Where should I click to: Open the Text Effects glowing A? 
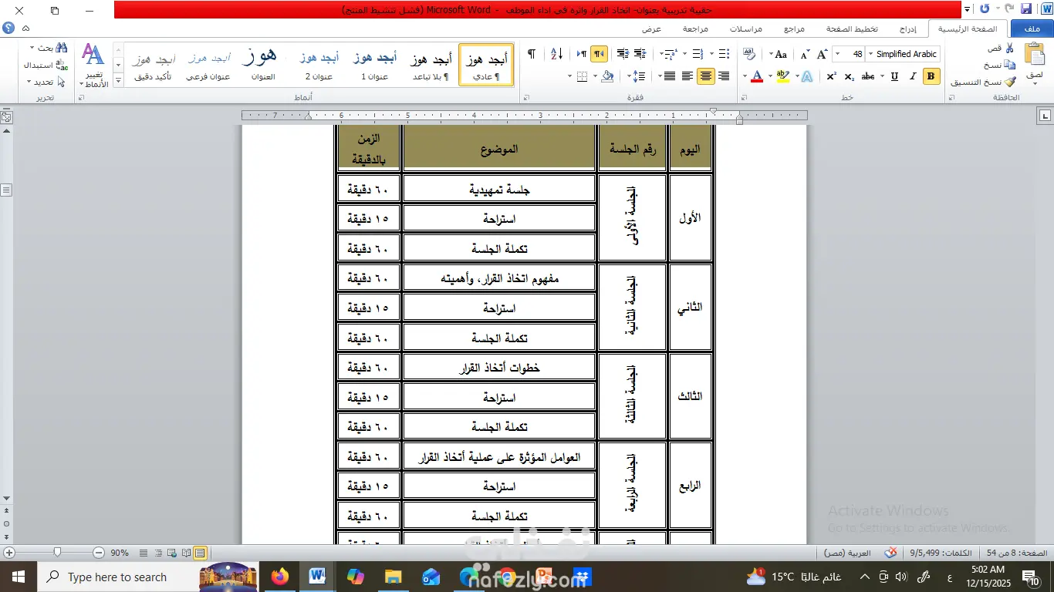point(806,76)
